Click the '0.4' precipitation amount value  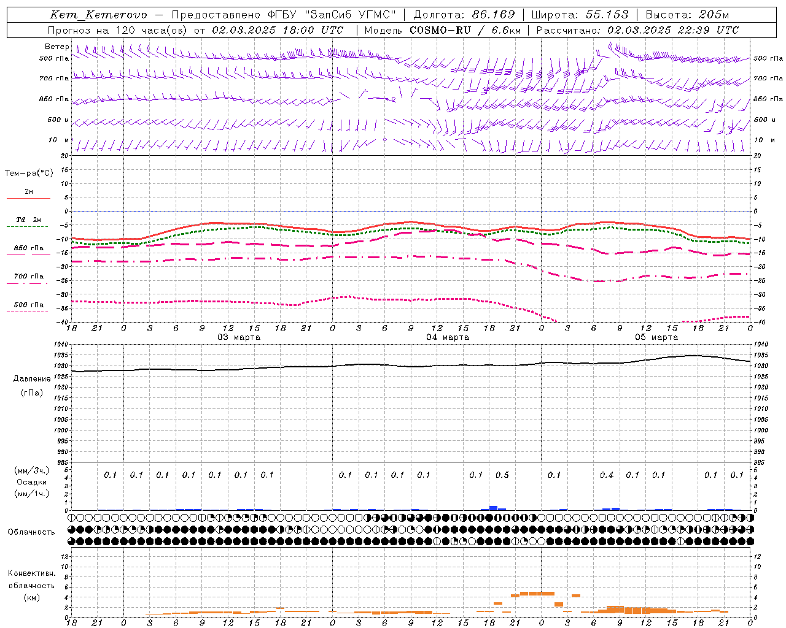606,475
